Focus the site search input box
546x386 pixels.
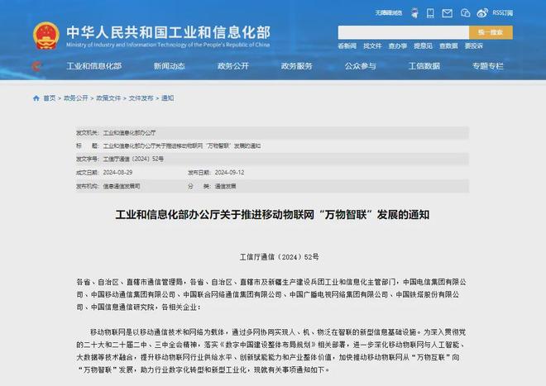404,32
